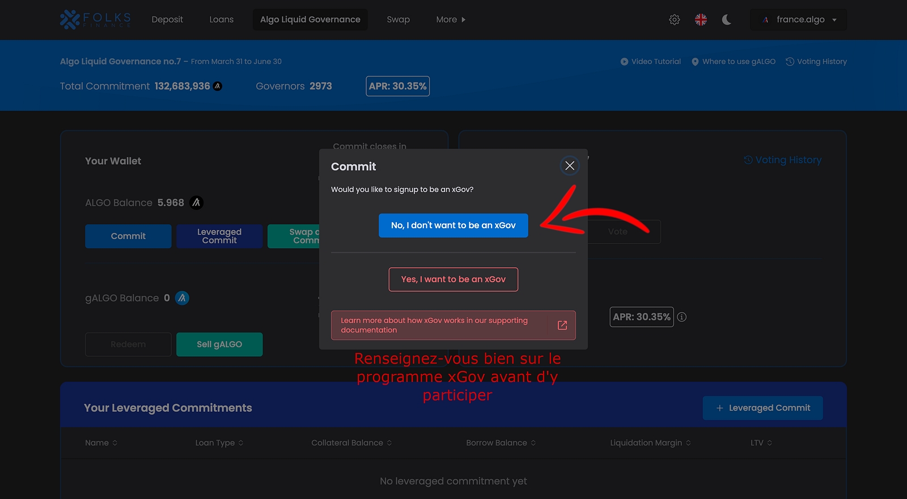Click the external link icon for documentation
This screenshot has width=907, height=499.
(562, 325)
